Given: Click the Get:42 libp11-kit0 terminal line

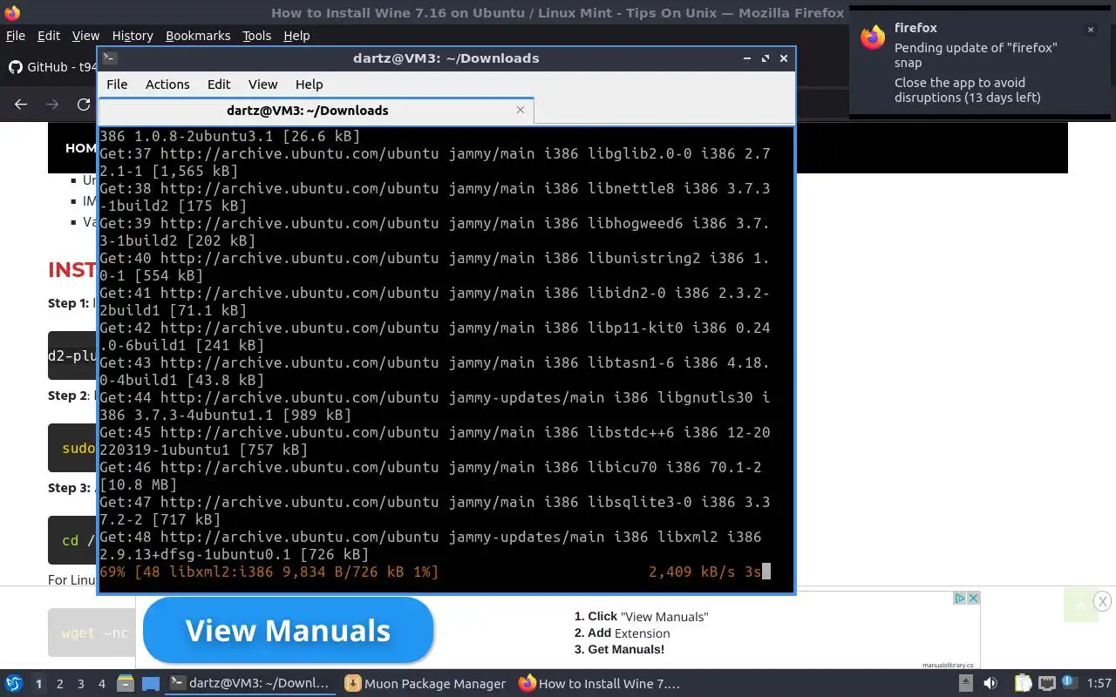Looking at the screenshot, I should 434,336.
